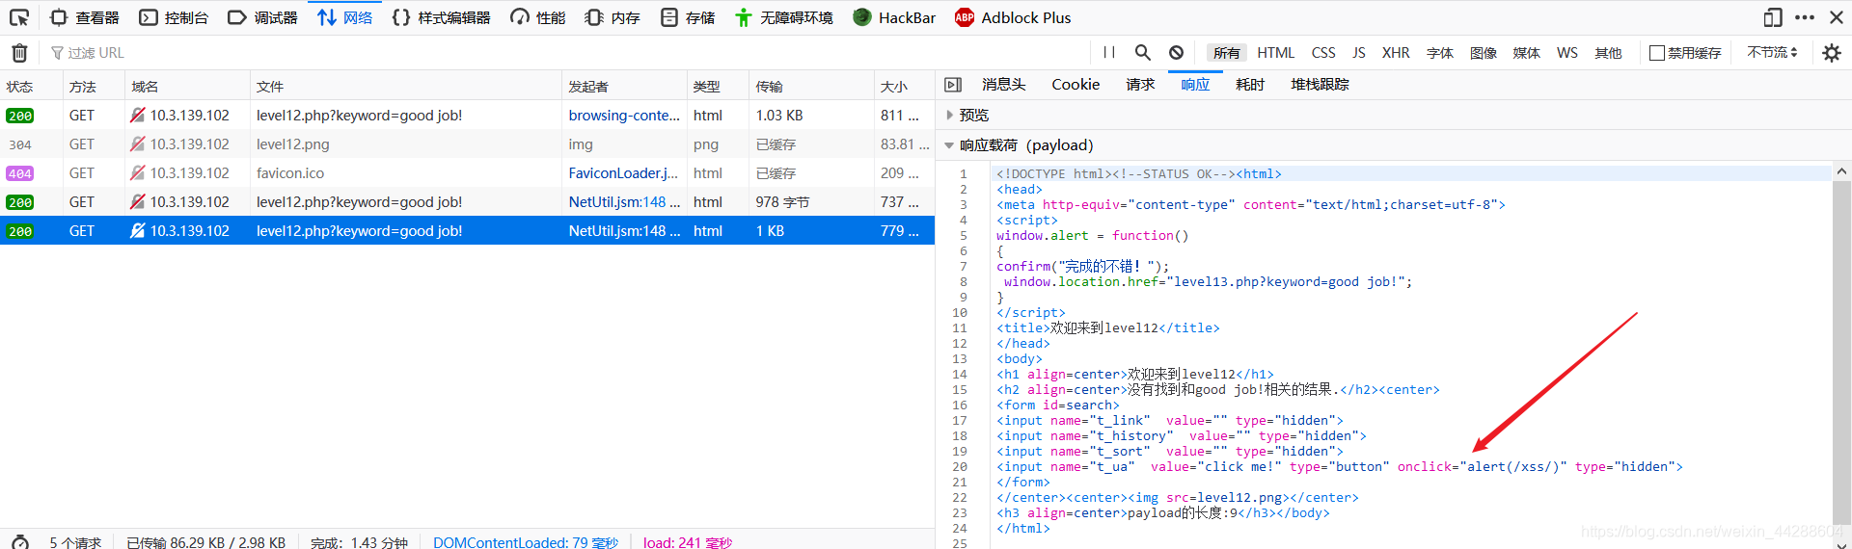Viewport: 1852px width, 549px height.
Task: Enable the 禁用缓存 checkbox
Action: (1657, 53)
